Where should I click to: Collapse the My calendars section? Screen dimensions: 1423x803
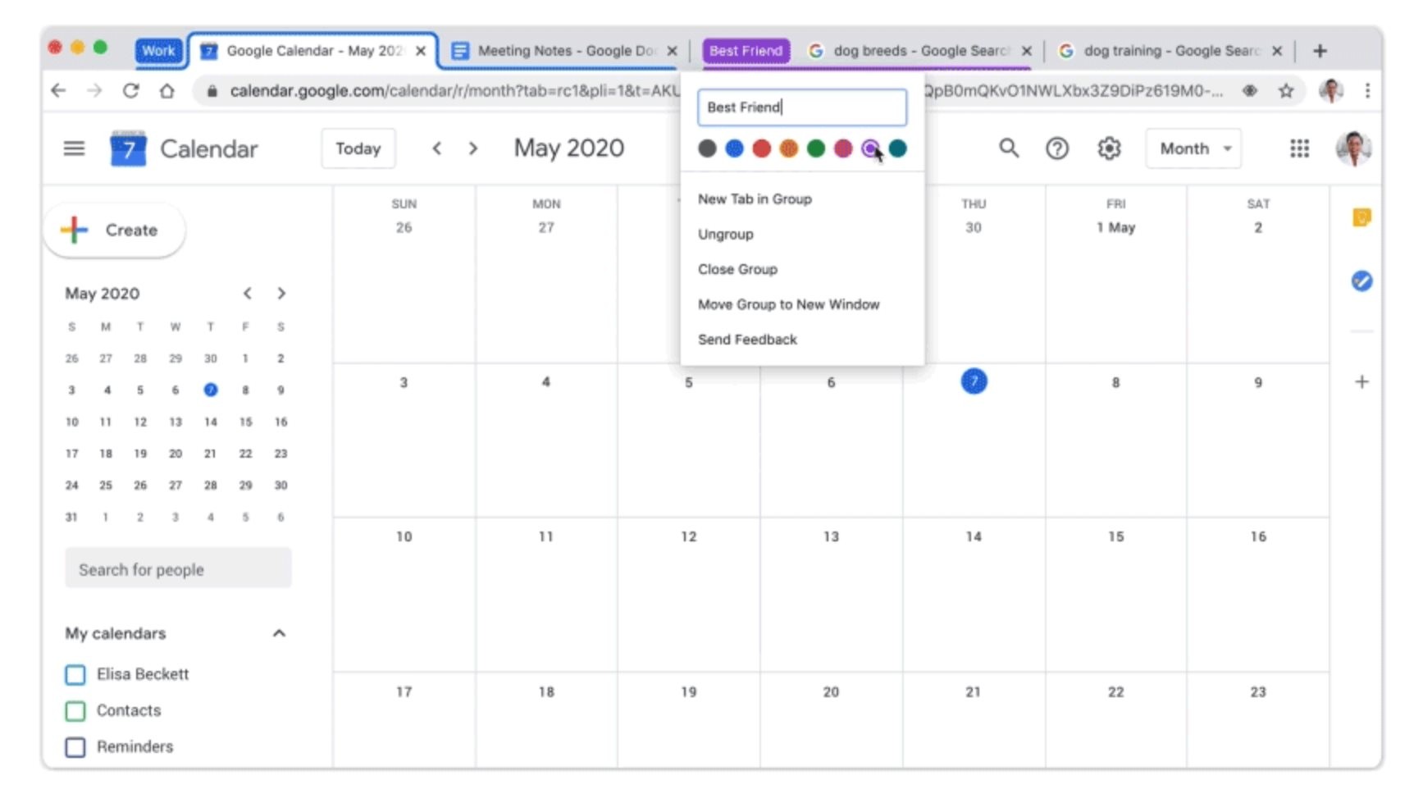279,632
